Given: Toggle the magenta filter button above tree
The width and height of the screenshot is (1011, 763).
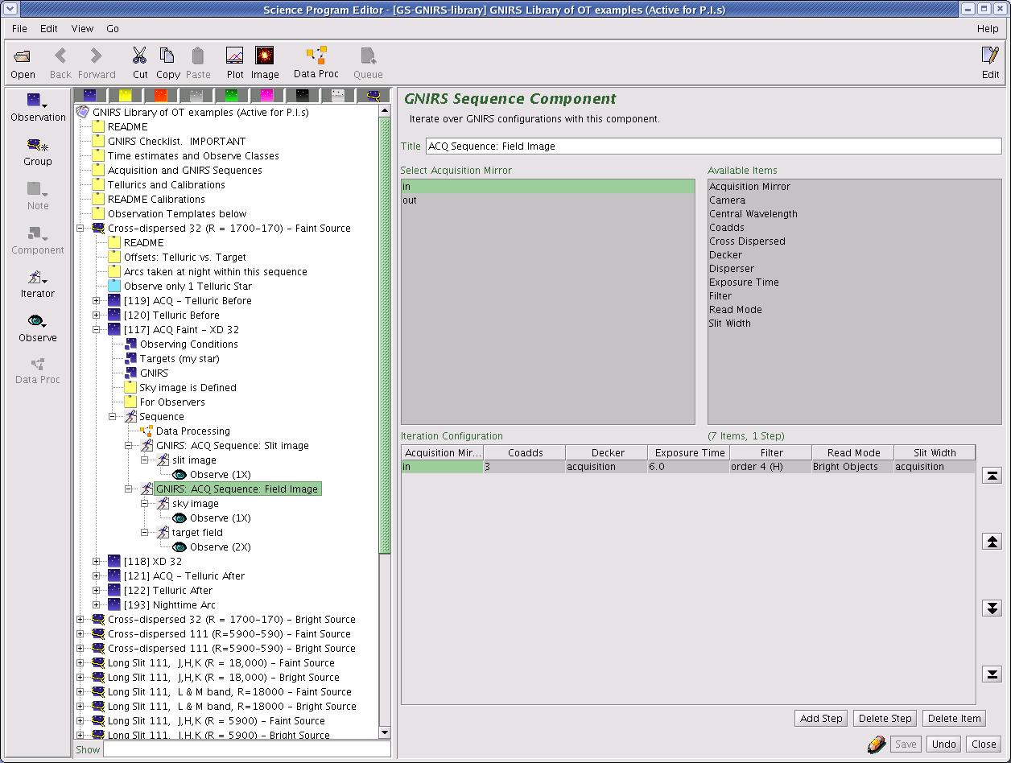Looking at the screenshot, I should (266, 95).
